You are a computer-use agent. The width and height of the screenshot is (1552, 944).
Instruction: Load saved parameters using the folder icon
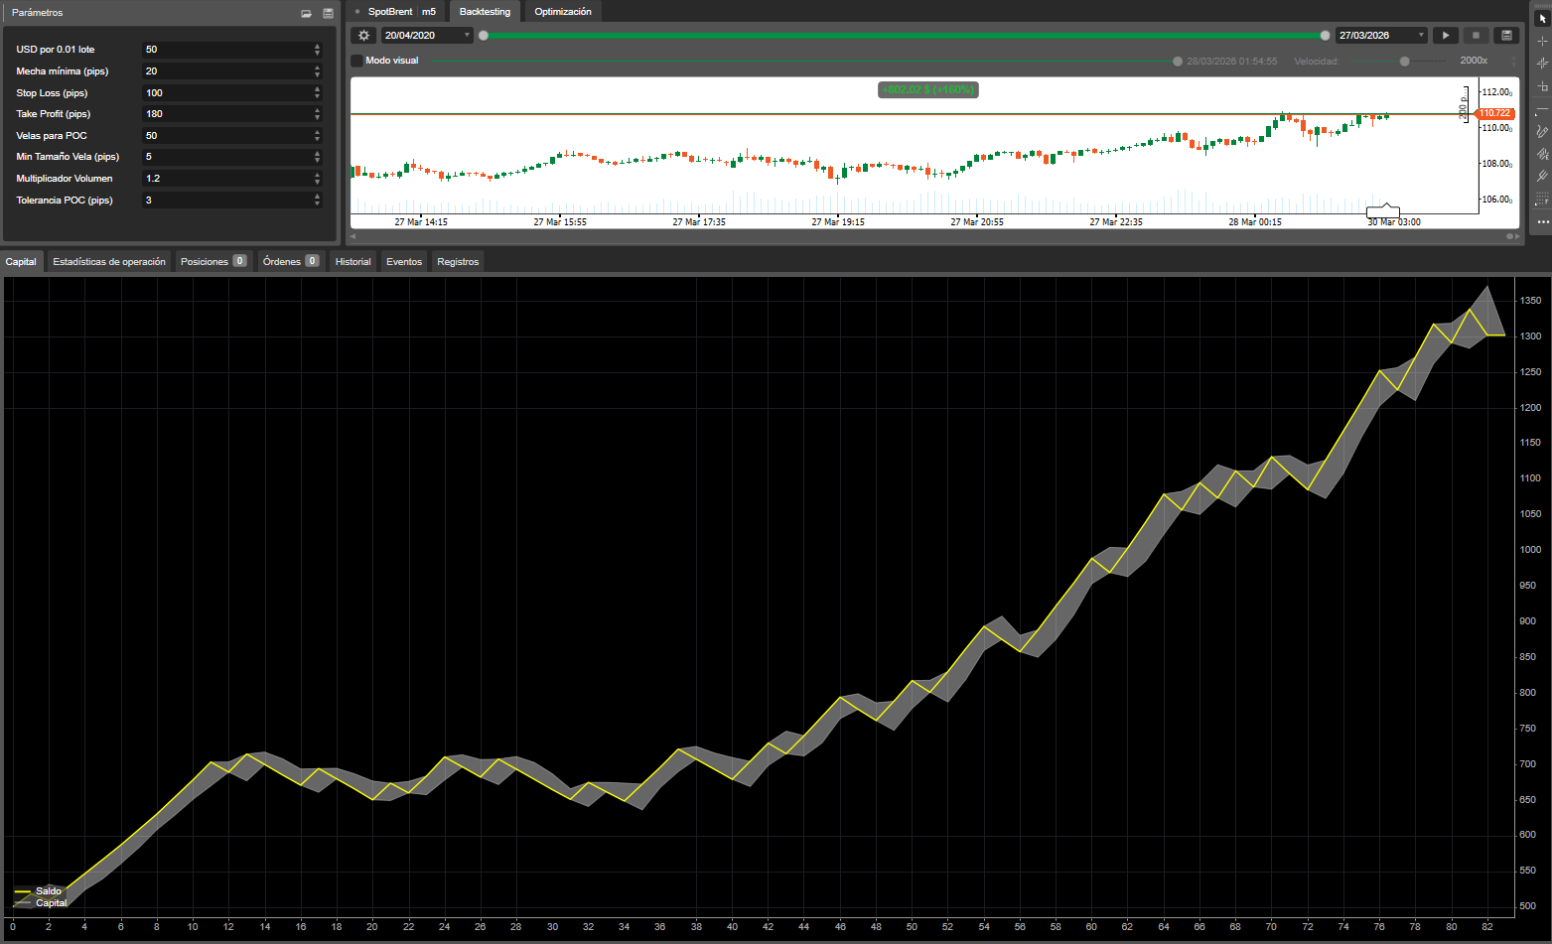click(306, 13)
